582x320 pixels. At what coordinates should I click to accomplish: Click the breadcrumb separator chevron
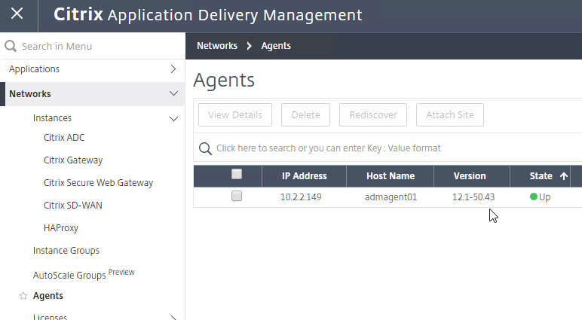249,46
